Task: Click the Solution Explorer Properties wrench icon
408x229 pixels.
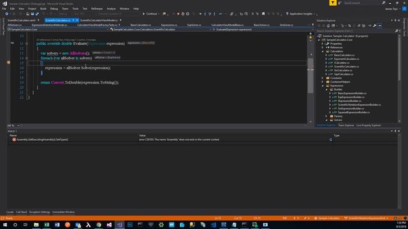Action: pos(375,25)
